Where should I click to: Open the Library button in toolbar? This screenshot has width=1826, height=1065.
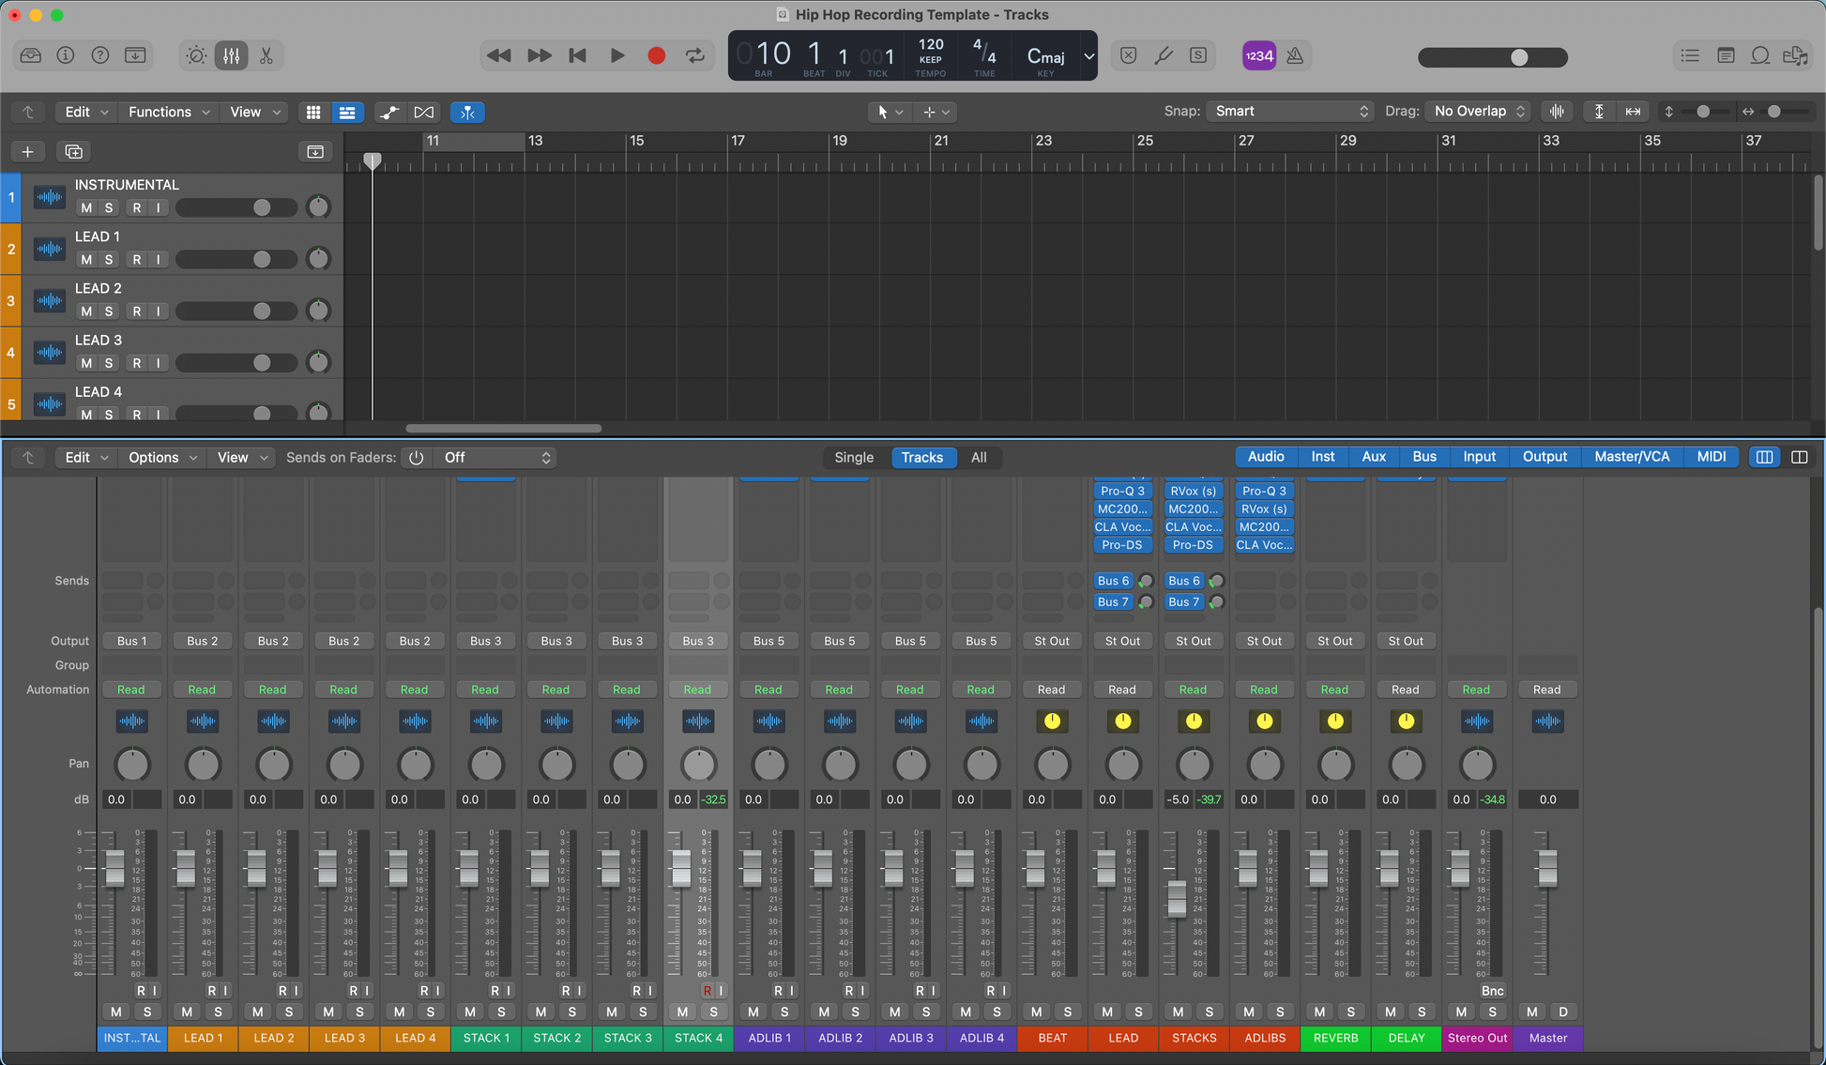point(31,56)
